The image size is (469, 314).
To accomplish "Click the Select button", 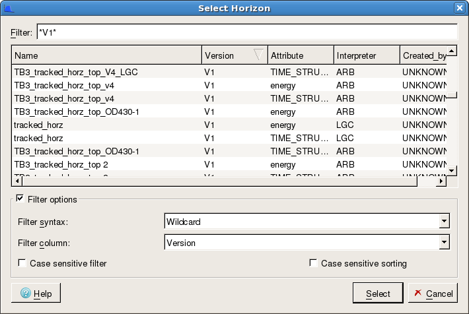I will point(378,293).
